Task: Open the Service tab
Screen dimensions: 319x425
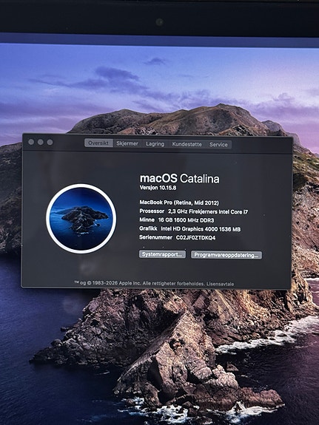Action: pyautogui.click(x=218, y=144)
